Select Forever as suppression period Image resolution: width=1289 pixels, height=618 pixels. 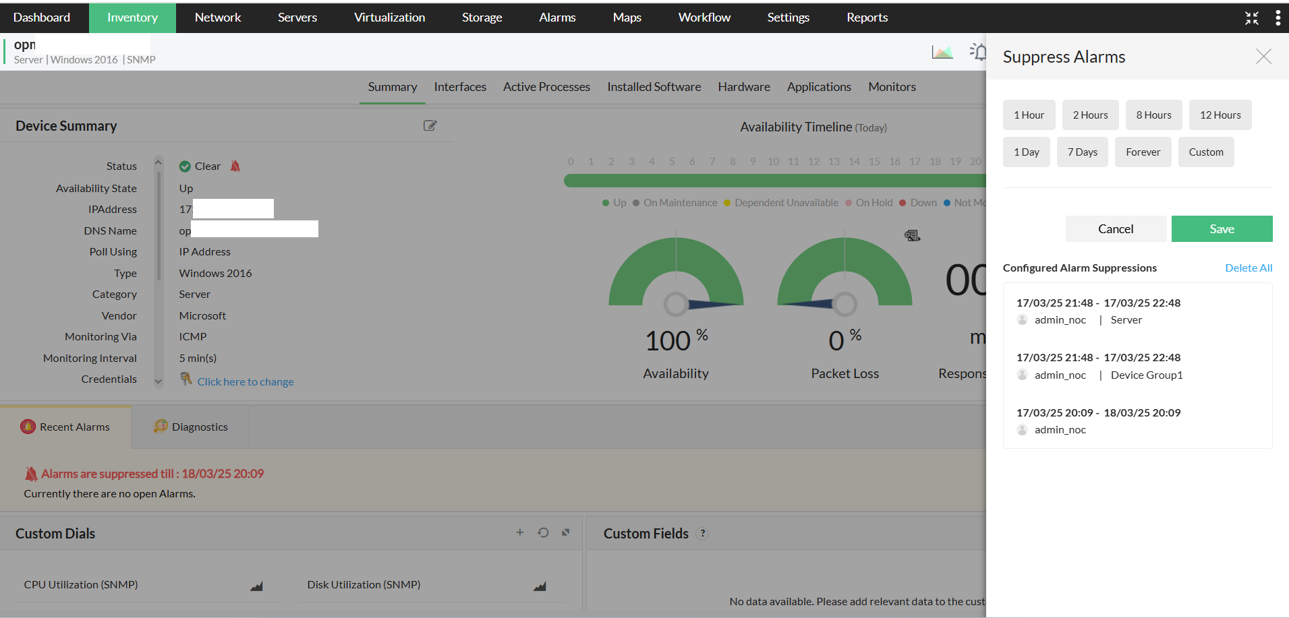(x=1143, y=152)
